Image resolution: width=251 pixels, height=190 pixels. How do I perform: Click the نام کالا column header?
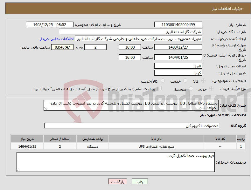[156, 139]
